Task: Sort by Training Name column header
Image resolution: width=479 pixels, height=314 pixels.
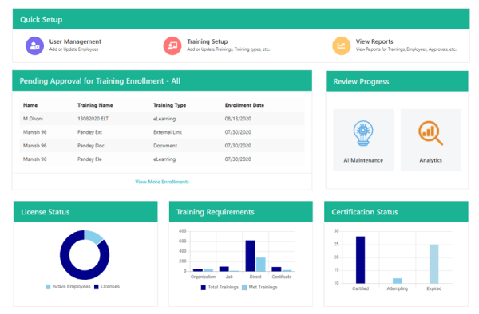Action: [95, 105]
